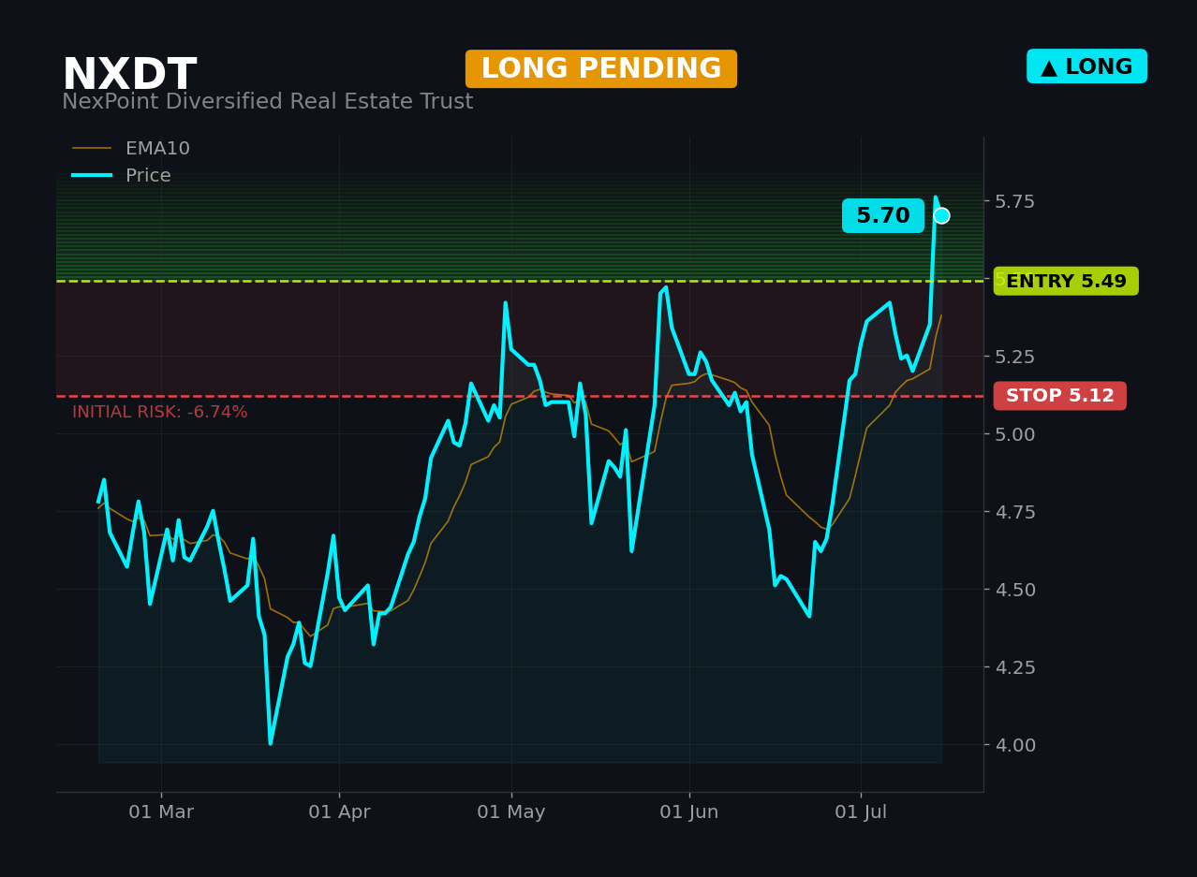Click the cyan Price line swatch in legend
The width and height of the screenshot is (1197, 877).
[92, 176]
